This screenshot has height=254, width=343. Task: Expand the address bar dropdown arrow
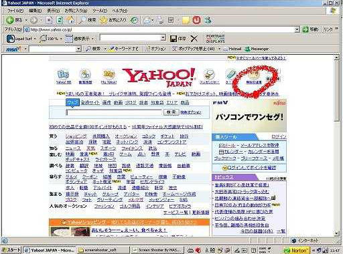[x=297, y=29]
